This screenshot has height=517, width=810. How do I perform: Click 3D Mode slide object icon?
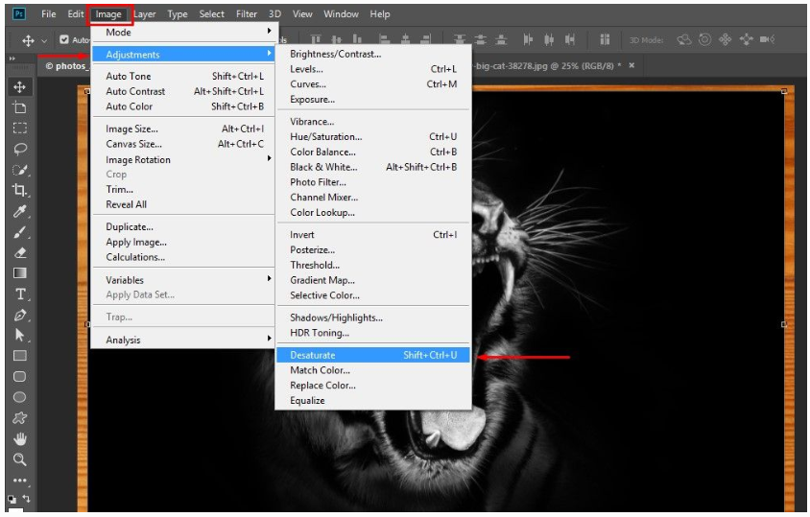coord(746,39)
